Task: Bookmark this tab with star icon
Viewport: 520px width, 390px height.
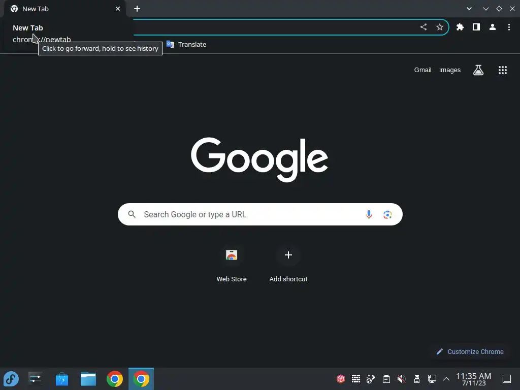Action: 440,27
